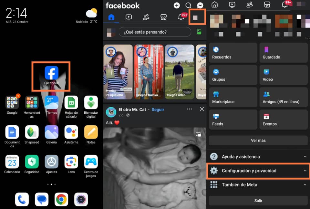Open the three-dot options on the post

pos(190,109)
